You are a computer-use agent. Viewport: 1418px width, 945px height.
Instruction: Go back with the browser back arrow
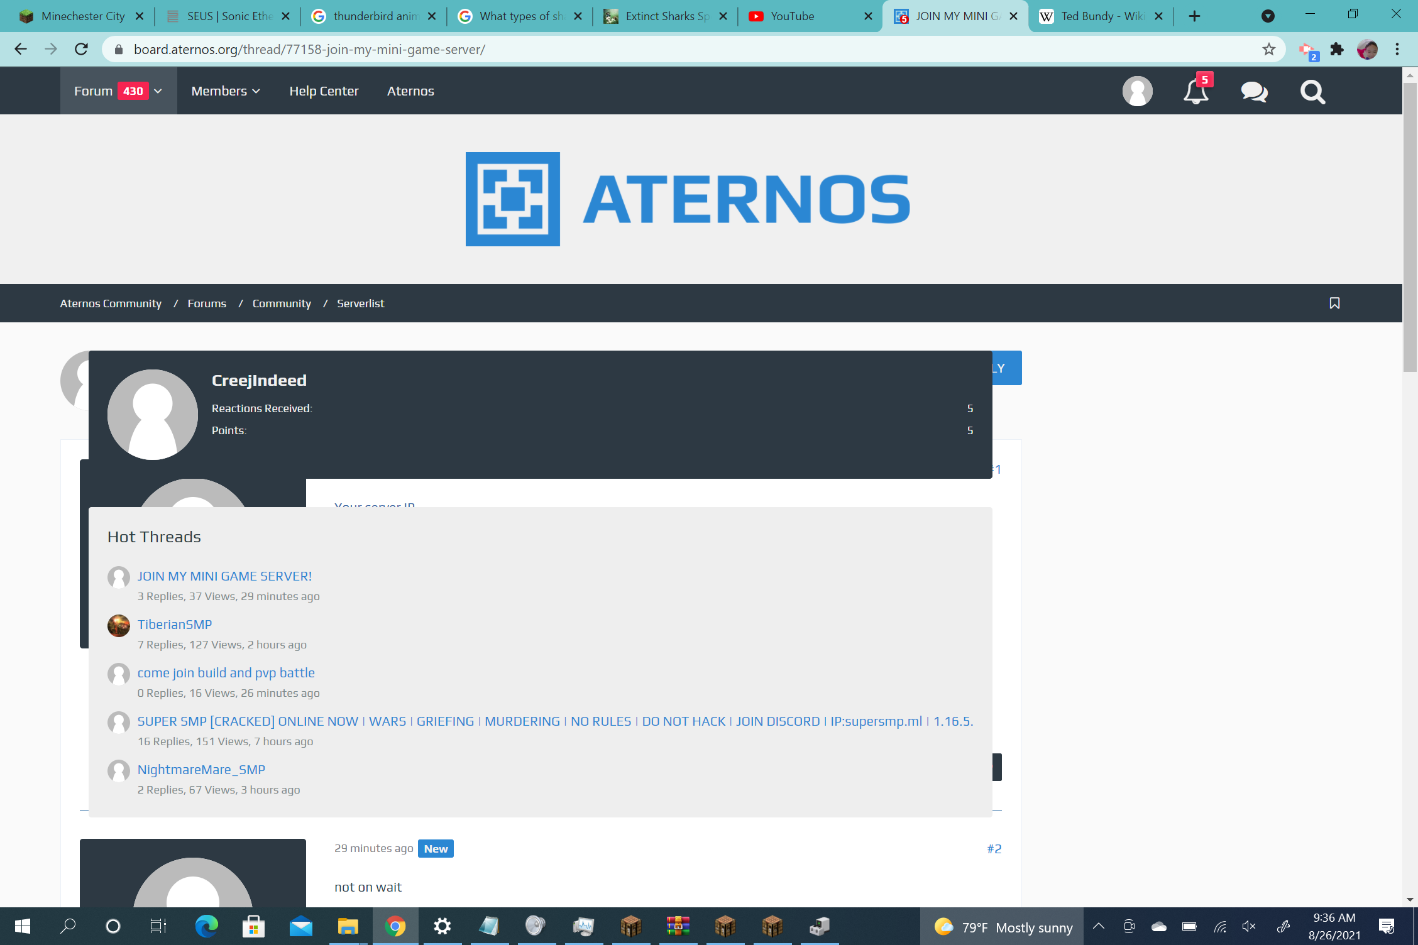point(21,49)
